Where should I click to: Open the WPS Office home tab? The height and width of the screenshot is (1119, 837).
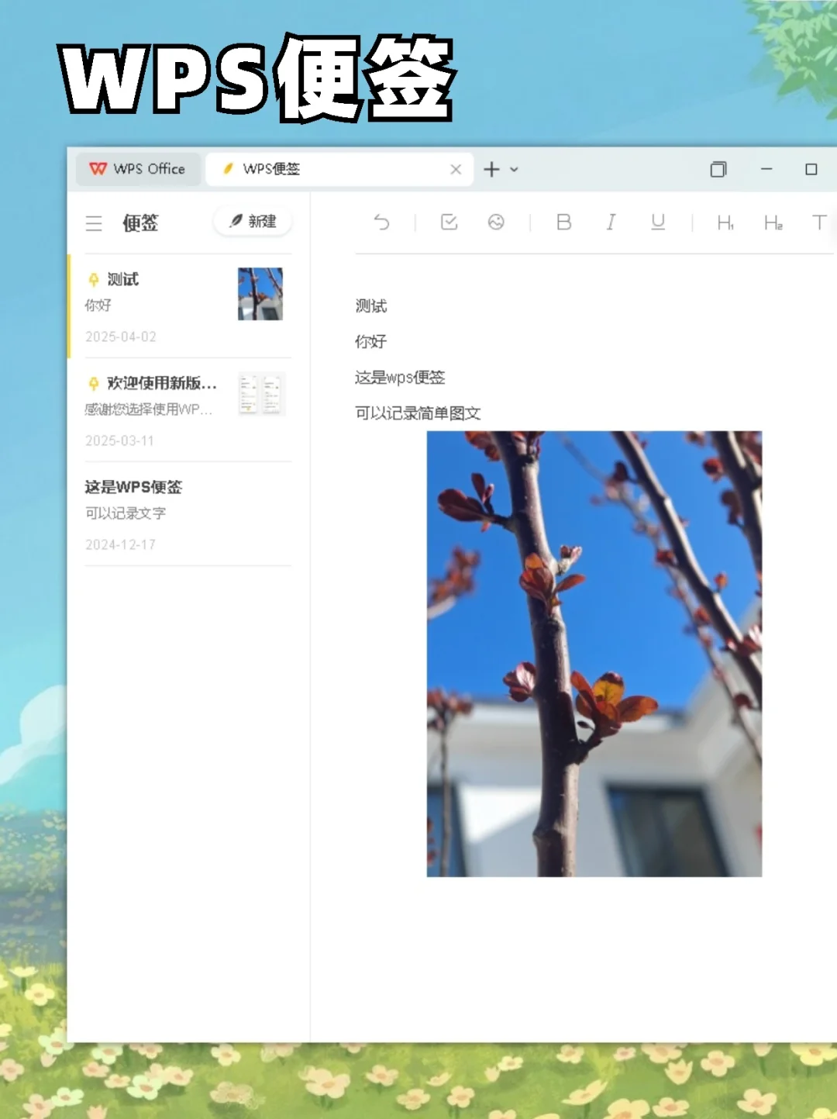coord(139,169)
